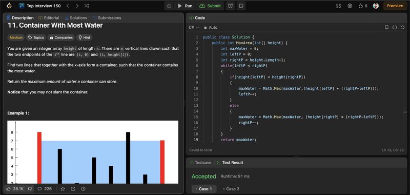Screen dimensions: 410x195
Task: Select the Case 2 test button
Action: tap(231, 189)
